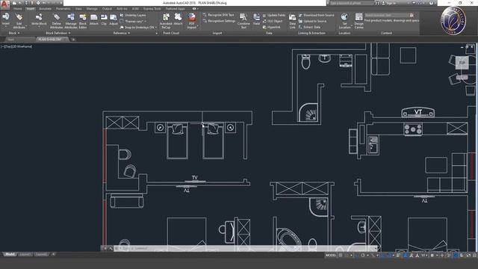
Task: Click the Seek design content search field
Action: coord(387,15)
